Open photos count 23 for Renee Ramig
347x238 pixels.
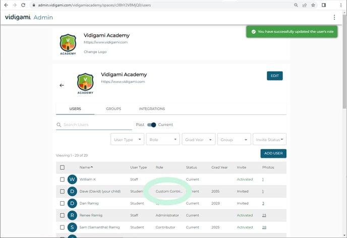pyautogui.click(x=264, y=215)
